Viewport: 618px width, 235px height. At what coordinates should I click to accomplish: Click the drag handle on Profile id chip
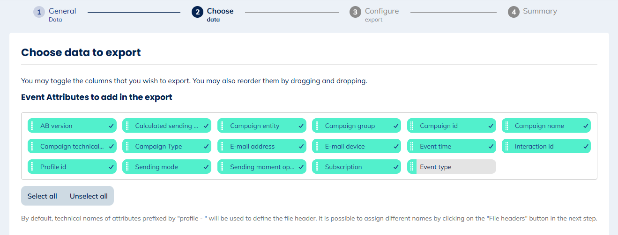click(32, 167)
